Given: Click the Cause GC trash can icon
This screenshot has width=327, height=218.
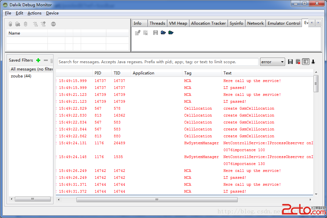Looking at the screenshot, I should (x=25, y=24).
